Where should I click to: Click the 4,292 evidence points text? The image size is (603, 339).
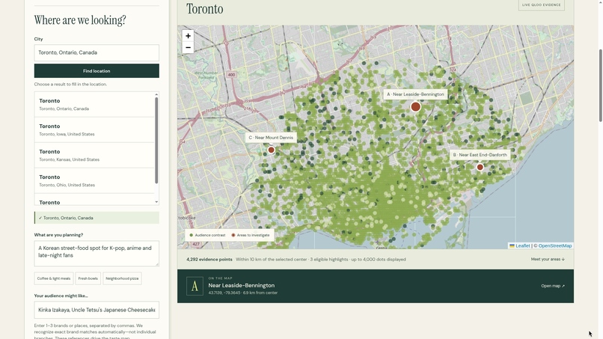(x=209, y=260)
